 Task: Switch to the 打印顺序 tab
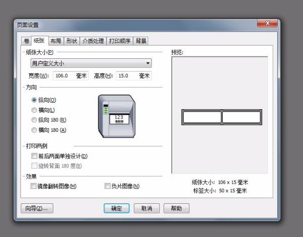click(x=120, y=41)
